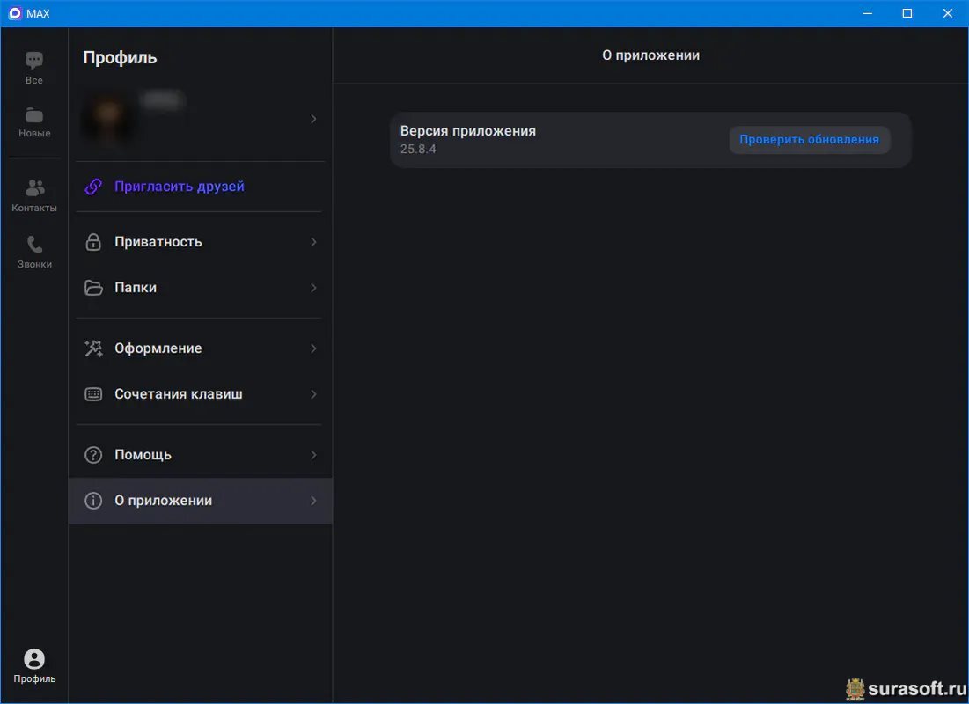This screenshot has height=704, width=969.
Task: Open the Сочетания клавиш item
Action: [x=201, y=393]
